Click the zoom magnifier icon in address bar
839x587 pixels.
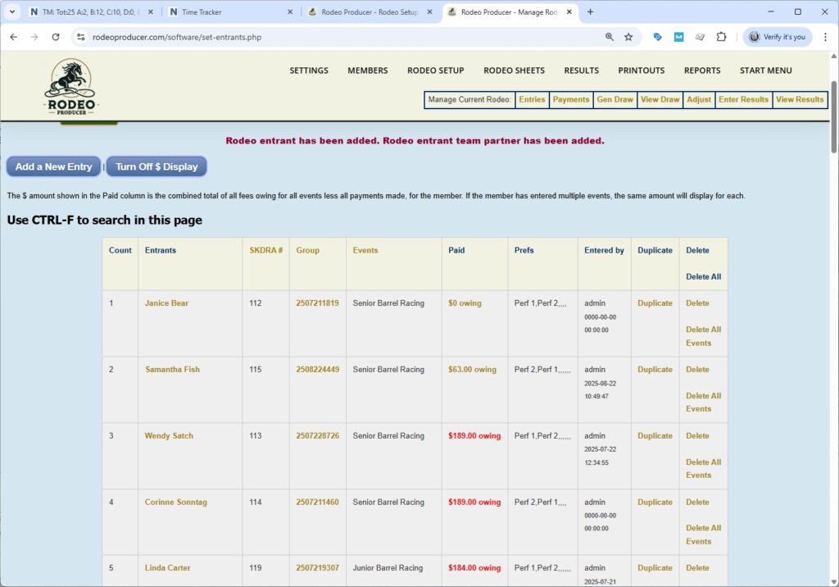click(609, 37)
